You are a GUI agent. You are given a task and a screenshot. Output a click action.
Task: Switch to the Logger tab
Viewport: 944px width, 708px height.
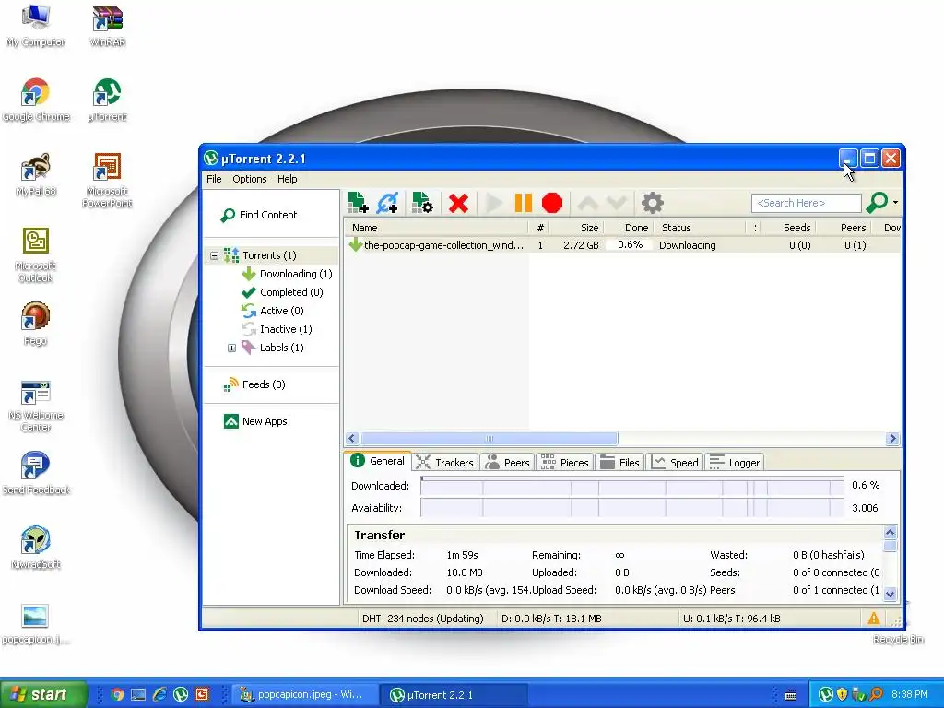click(735, 463)
